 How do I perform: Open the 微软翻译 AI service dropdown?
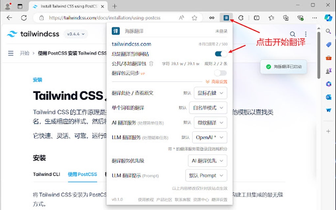[210, 123]
